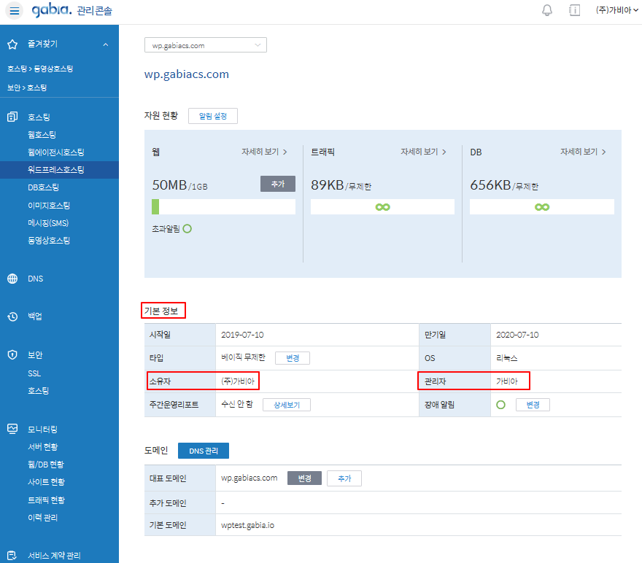Click 변경 button for 장애 알림
Viewport: 642px width, 563px height.
(x=533, y=405)
